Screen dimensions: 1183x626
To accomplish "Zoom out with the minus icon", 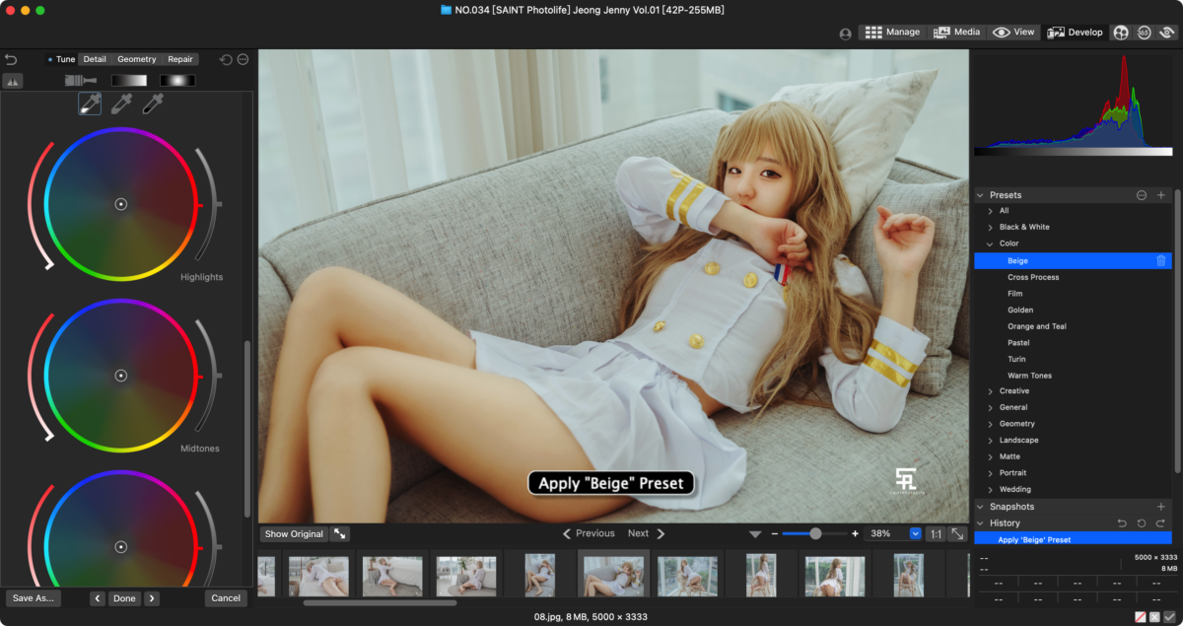I will coord(775,533).
